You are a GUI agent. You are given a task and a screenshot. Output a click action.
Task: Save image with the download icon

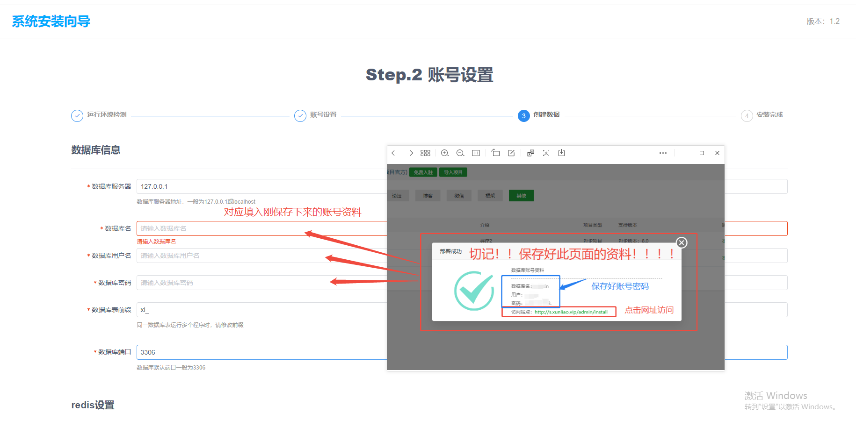(561, 153)
